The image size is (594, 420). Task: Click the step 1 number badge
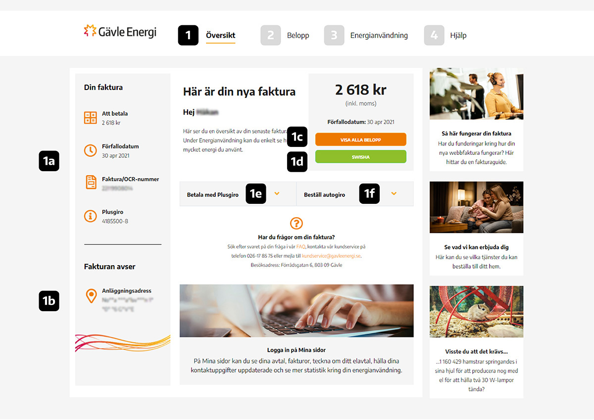188,35
